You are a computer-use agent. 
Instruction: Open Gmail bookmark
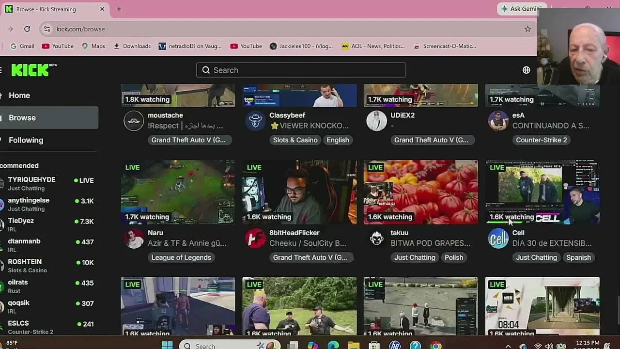22,46
